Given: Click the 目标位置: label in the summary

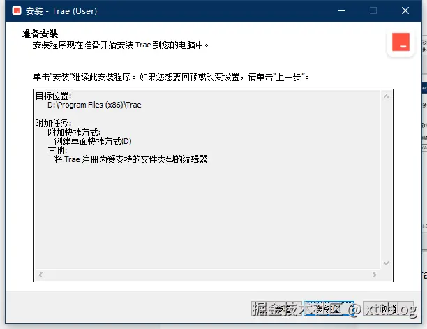Looking at the screenshot, I should click(x=53, y=96).
